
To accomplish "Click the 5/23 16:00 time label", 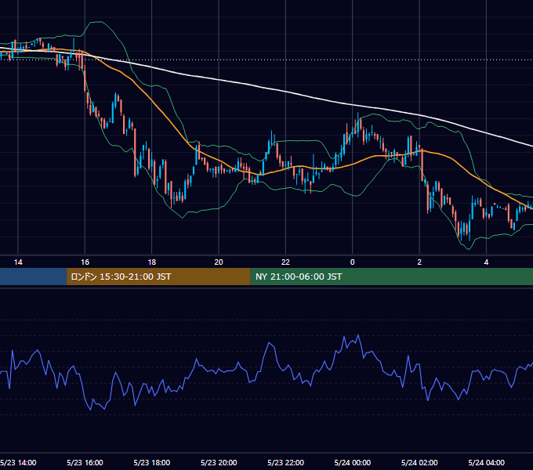I will click(x=85, y=462).
